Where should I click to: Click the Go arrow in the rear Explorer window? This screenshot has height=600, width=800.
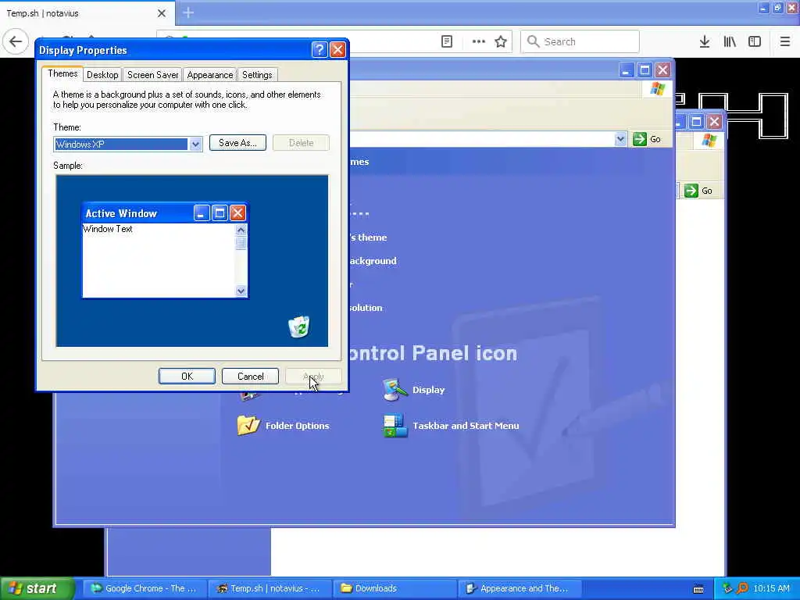click(x=691, y=191)
